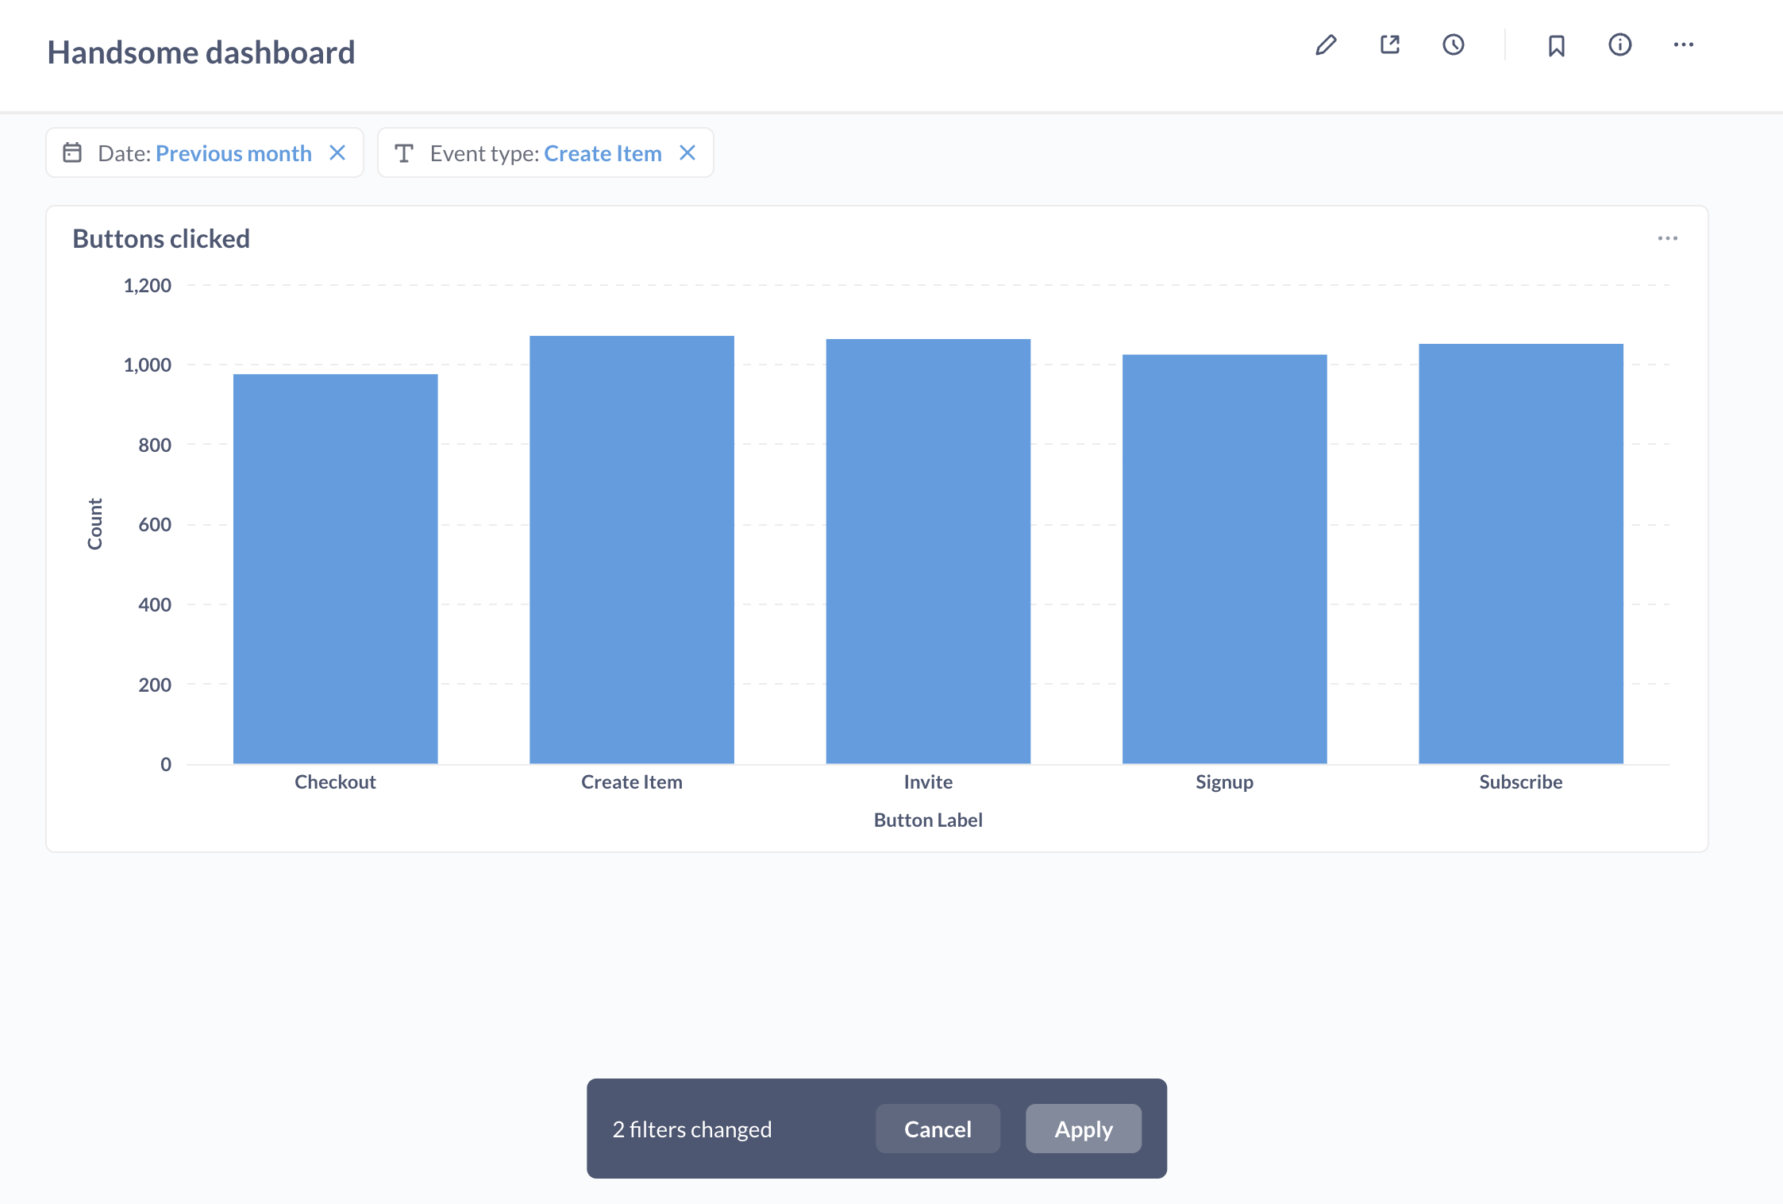Open the dashboard sharing options icon
This screenshot has width=1783, height=1204.
coord(1389,45)
